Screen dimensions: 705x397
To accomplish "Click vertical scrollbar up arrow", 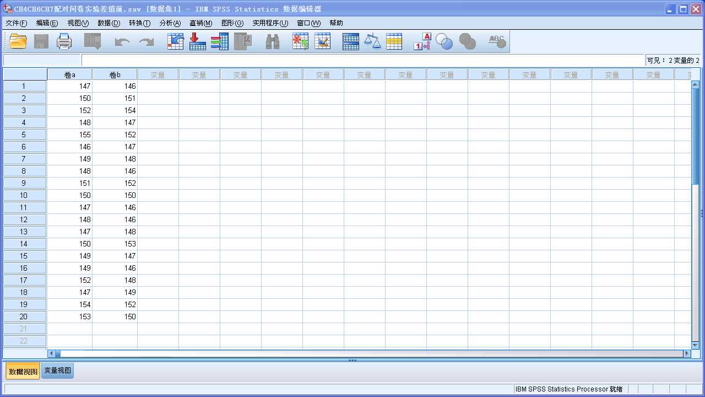I will coord(695,85).
